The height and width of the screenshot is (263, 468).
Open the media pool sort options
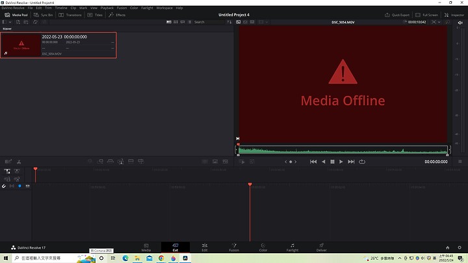[x=229, y=22]
